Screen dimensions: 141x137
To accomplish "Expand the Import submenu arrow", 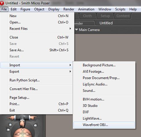I will [70, 65].
